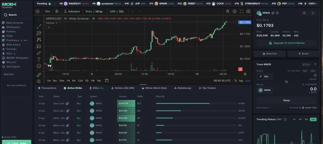Change candlestick chart style
The image size is (323, 144).
[x=57, y=11]
